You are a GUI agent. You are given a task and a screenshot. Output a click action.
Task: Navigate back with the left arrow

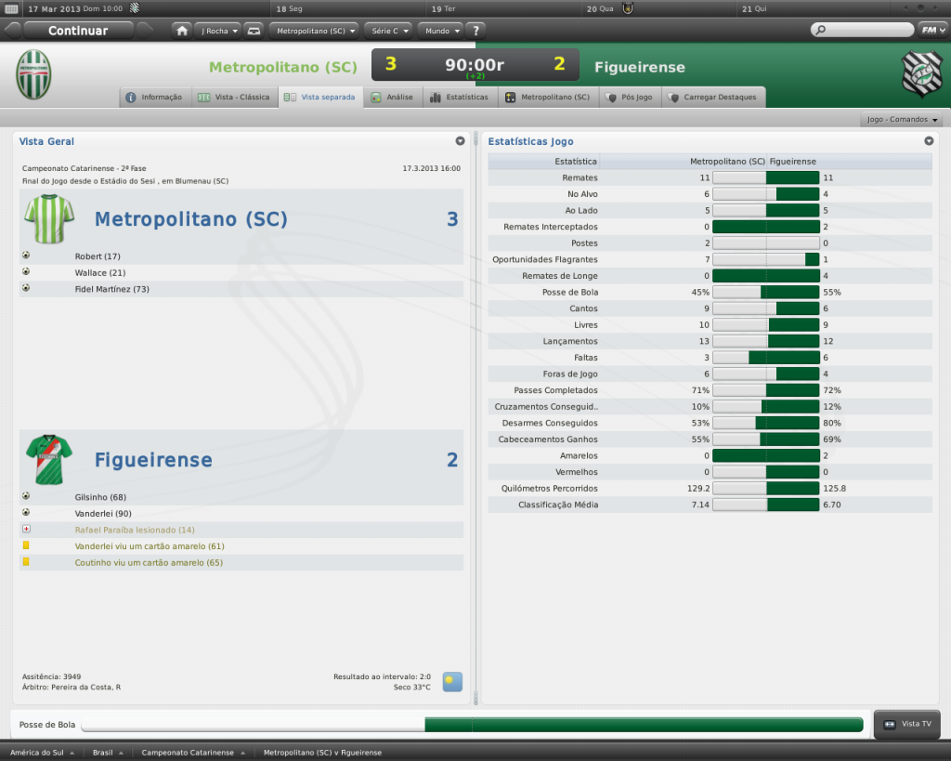tap(12, 30)
